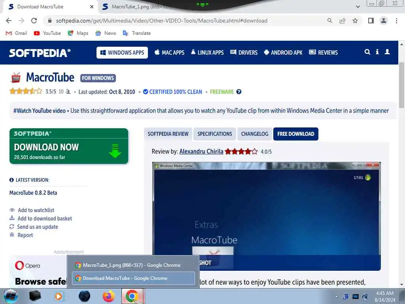This screenshot has height=304, width=405.
Task: Close the Download MacroTube tab
Action: [92, 7]
